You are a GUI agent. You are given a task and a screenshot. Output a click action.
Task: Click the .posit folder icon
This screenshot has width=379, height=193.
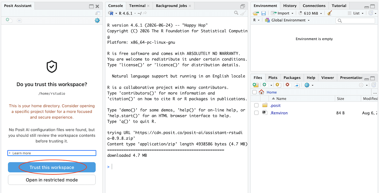click(265, 105)
